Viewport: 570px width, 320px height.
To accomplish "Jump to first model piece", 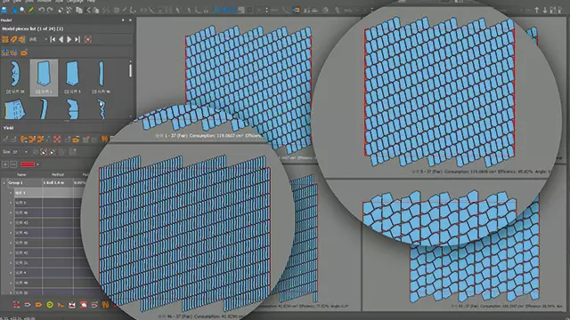I will click(53, 39).
